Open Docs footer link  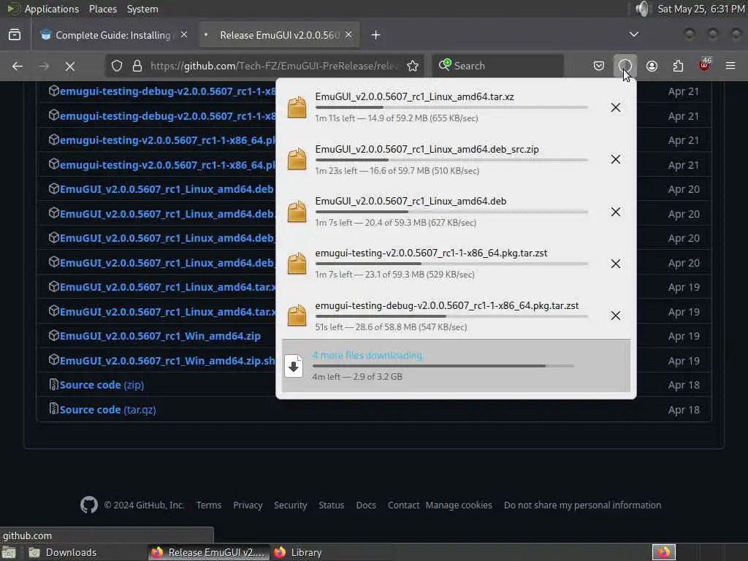pos(366,505)
